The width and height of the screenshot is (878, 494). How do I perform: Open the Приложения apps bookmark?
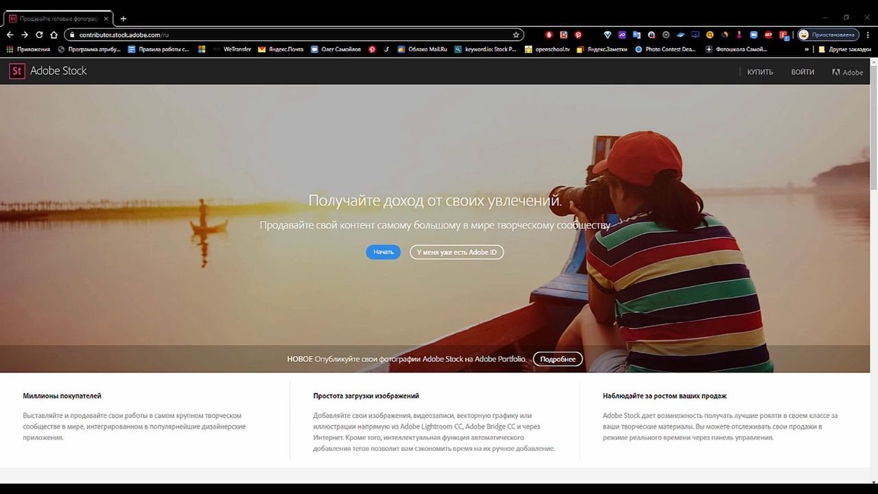click(28, 49)
